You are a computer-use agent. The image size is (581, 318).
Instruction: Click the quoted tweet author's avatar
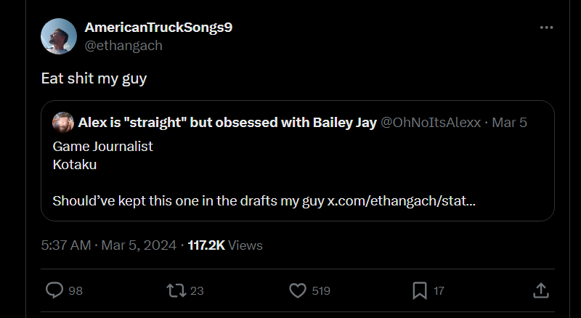click(63, 122)
